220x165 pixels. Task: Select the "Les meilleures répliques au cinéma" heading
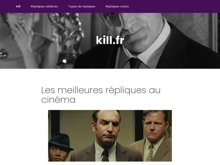(x=101, y=95)
